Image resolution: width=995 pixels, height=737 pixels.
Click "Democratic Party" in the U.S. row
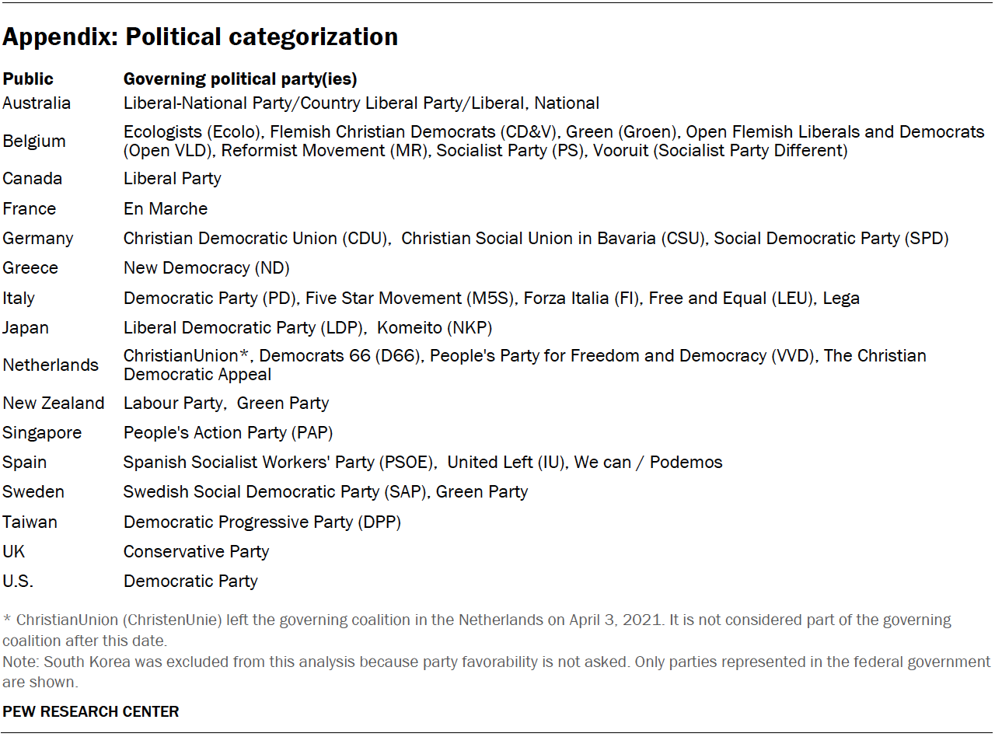(190, 581)
